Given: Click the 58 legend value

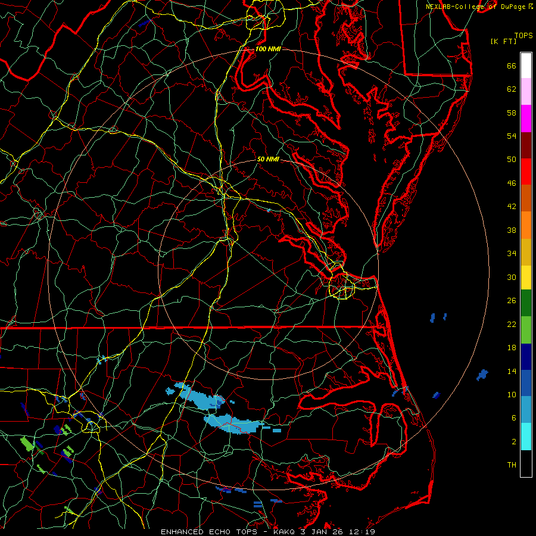Looking at the screenshot, I should pyautogui.click(x=512, y=113).
